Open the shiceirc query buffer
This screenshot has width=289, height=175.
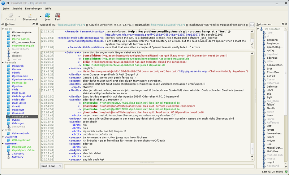pos(17,56)
